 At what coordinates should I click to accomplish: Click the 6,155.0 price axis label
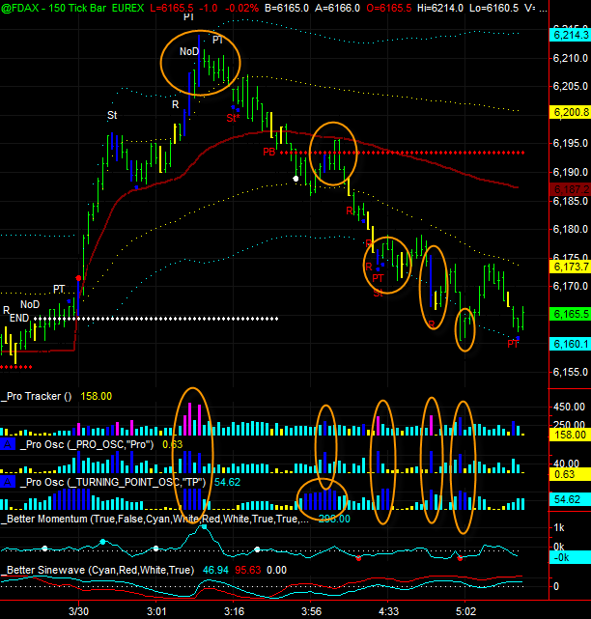(571, 372)
